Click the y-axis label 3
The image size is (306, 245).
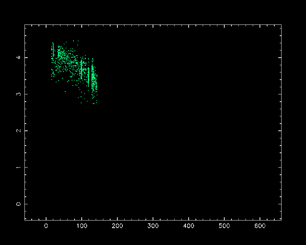[x=18, y=94]
